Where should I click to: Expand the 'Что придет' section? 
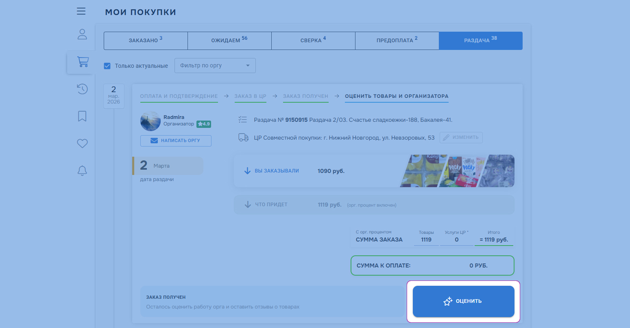pos(271,205)
